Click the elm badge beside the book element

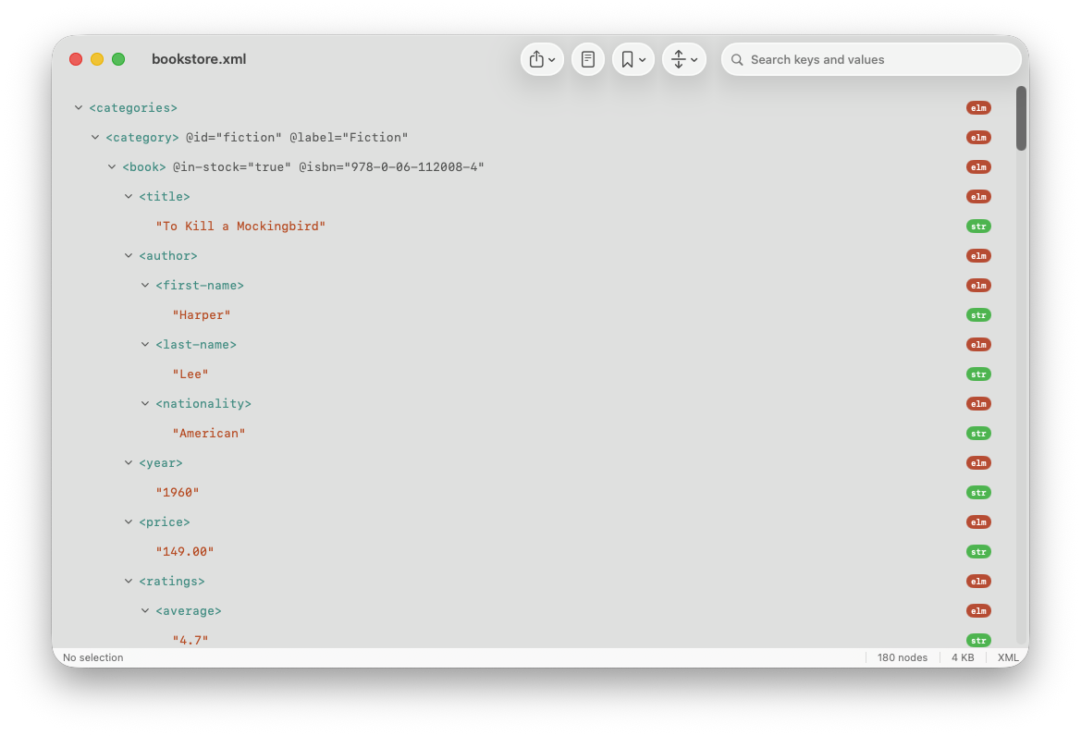click(978, 166)
